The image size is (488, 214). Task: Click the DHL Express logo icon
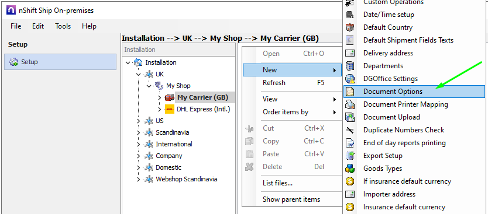click(170, 109)
